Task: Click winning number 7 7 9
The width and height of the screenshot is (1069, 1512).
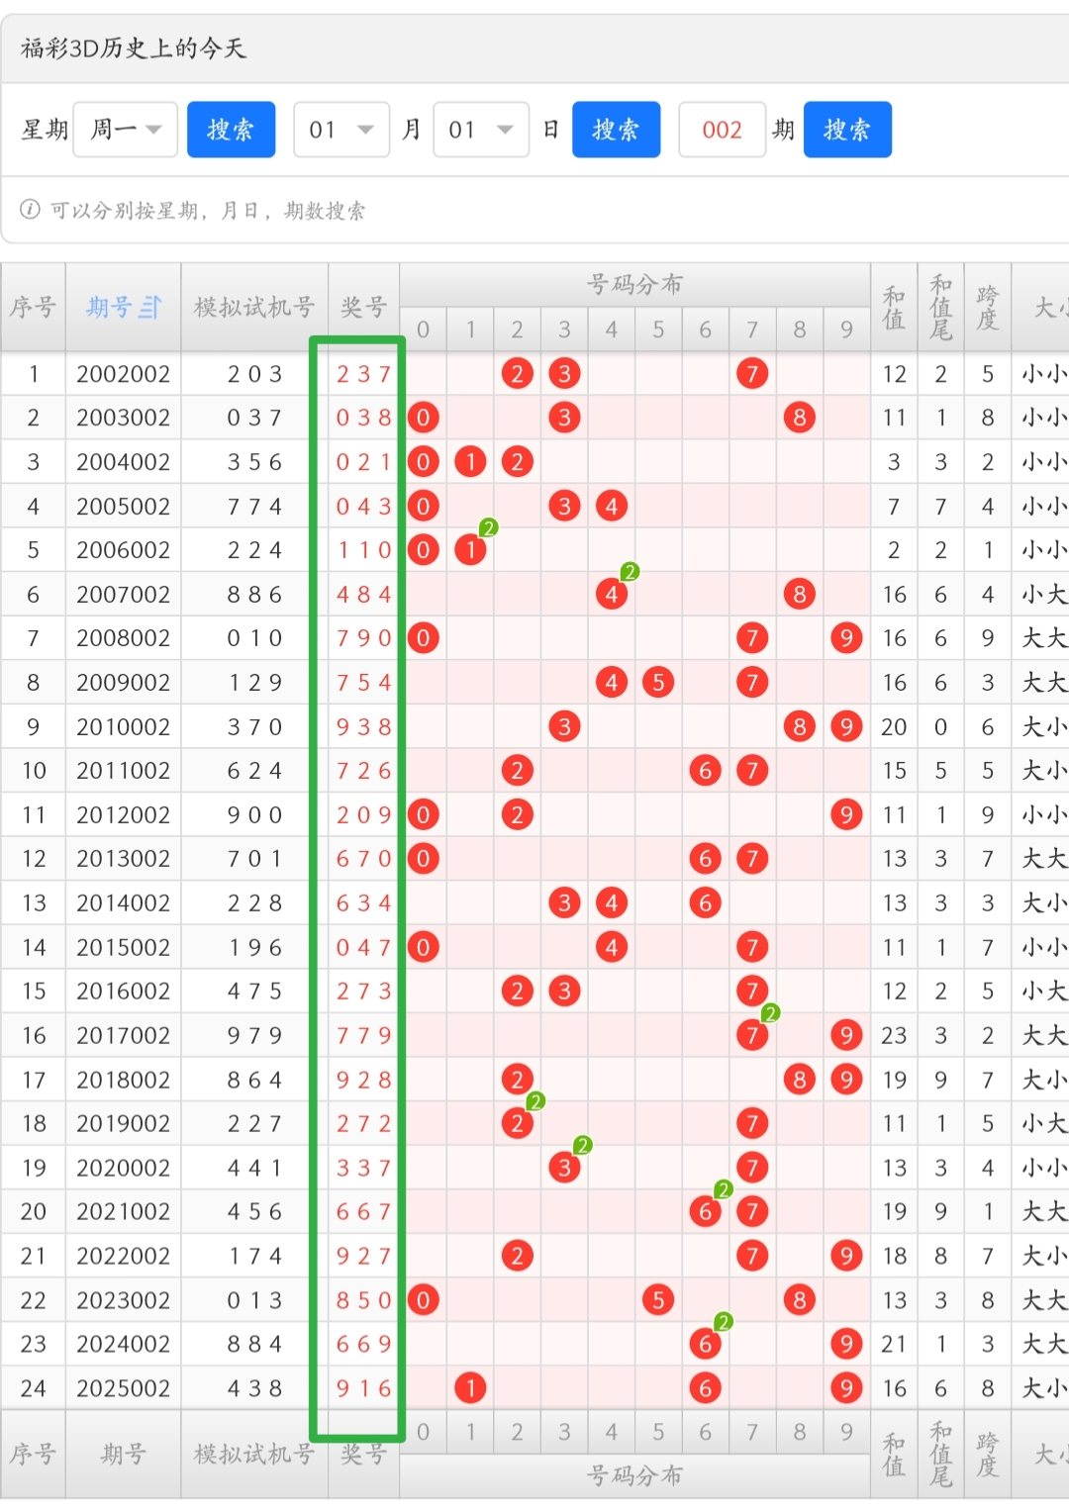Action: [x=363, y=1036]
